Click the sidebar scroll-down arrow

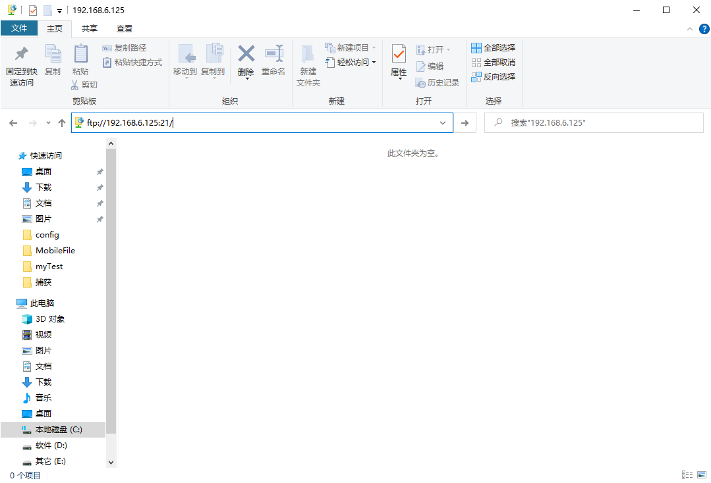pos(111,463)
